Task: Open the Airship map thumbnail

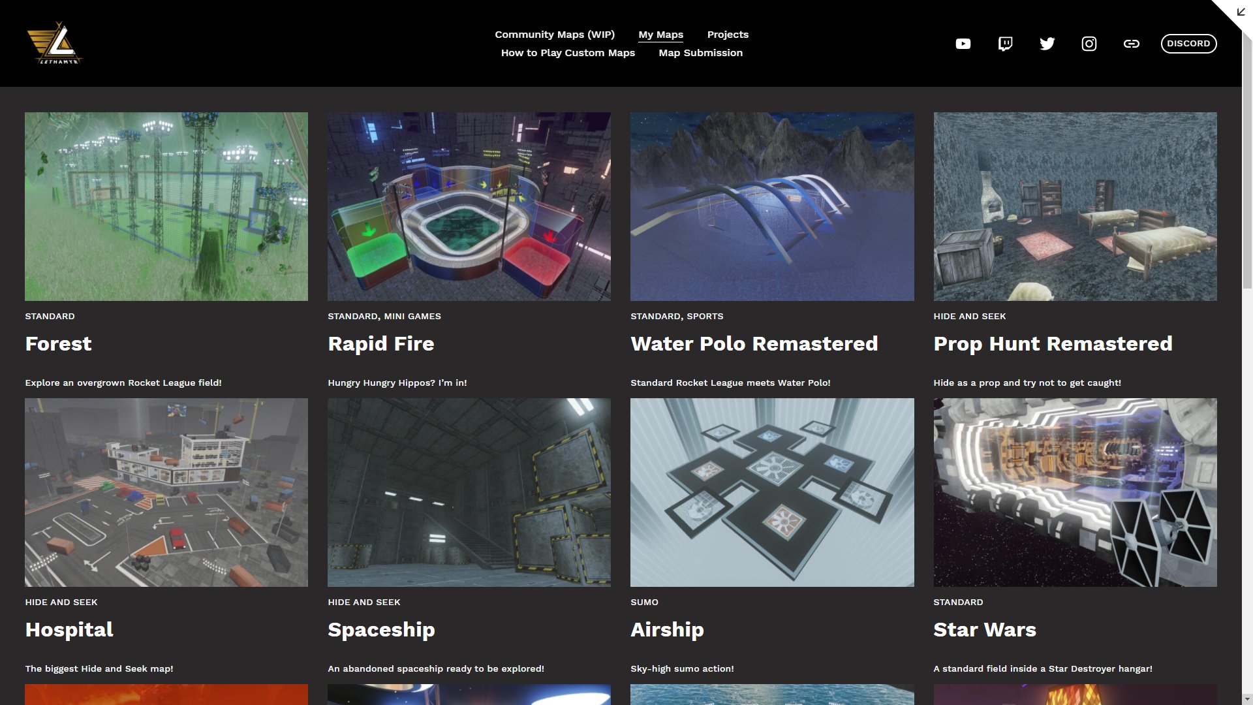Action: 772,492
